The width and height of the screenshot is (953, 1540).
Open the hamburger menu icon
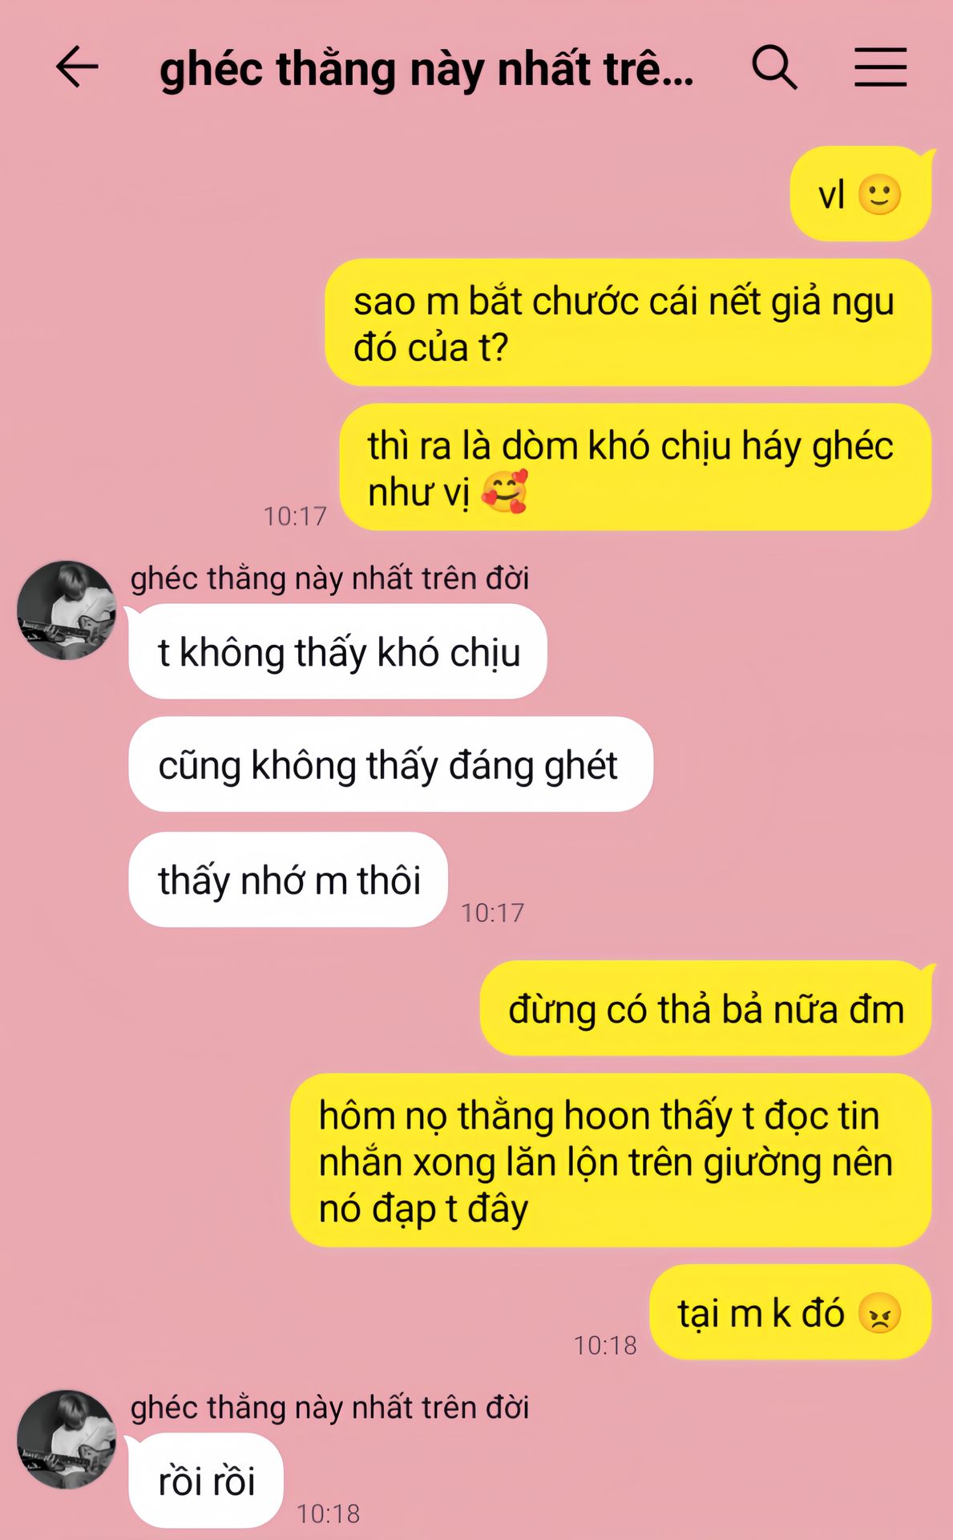880,67
